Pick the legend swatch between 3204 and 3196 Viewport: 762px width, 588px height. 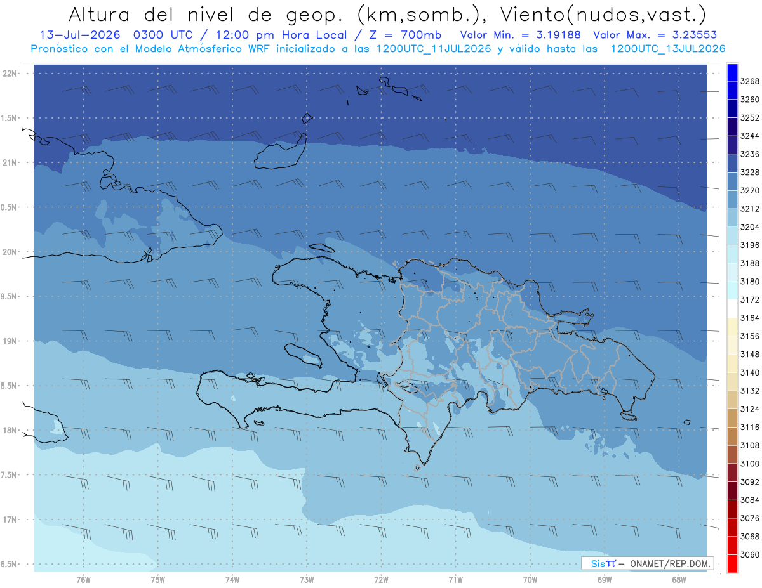(732, 236)
